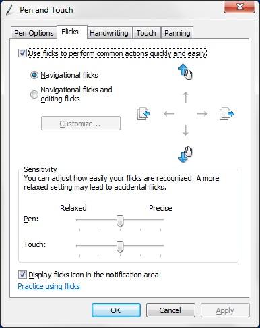This screenshot has width=260, height=328.
Task: Click the gray left arrow in flick diagram
Action: pyautogui.click(x=169, y=113)
